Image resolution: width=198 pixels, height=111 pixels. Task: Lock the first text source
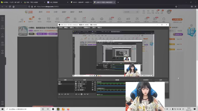(x=95, y=82)
